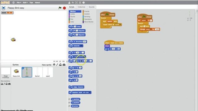Image resolution: width=198 pixels, height=111 pixels.
Task: Edit steps value in move block
Action: coord(75,27)
